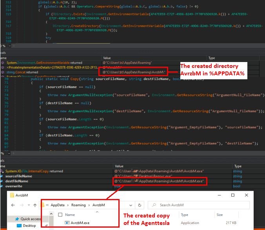Click the Roaming\AvrzbM\ value of string.Concat
Screen dimensions: 265x230
click(134, 72)
